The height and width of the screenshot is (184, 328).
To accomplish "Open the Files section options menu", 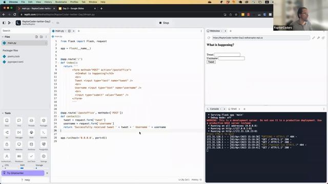I will coord(46,37).
